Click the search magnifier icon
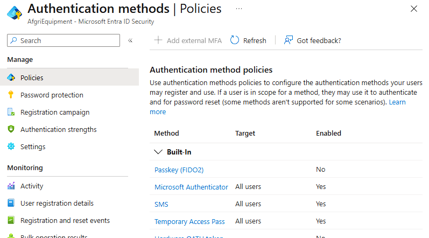The width and height of the screenshot is (429, 238). pyautogui.click(x=13, y=40)
